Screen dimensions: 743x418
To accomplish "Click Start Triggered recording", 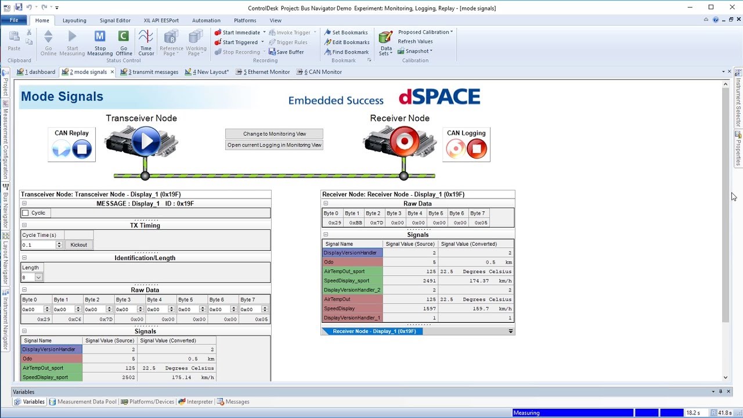I will pos(236,42).
